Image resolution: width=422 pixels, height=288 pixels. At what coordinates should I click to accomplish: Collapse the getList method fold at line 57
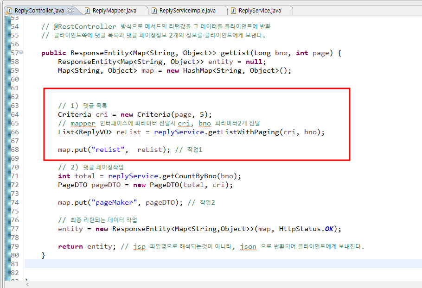point(21,52)
